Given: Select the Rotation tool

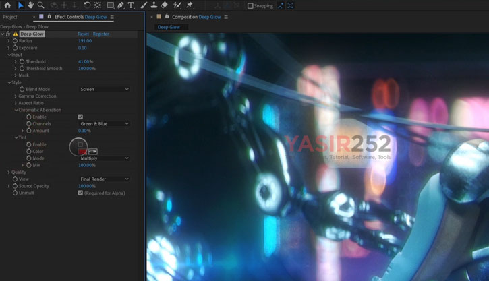Looking at the screenshot, I should point(87,5).
